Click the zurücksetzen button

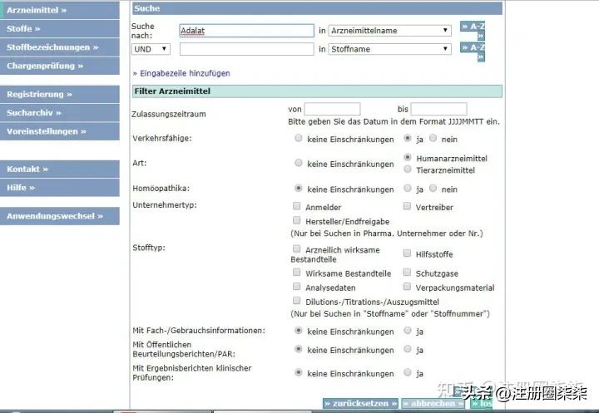[x=360, y=404]
